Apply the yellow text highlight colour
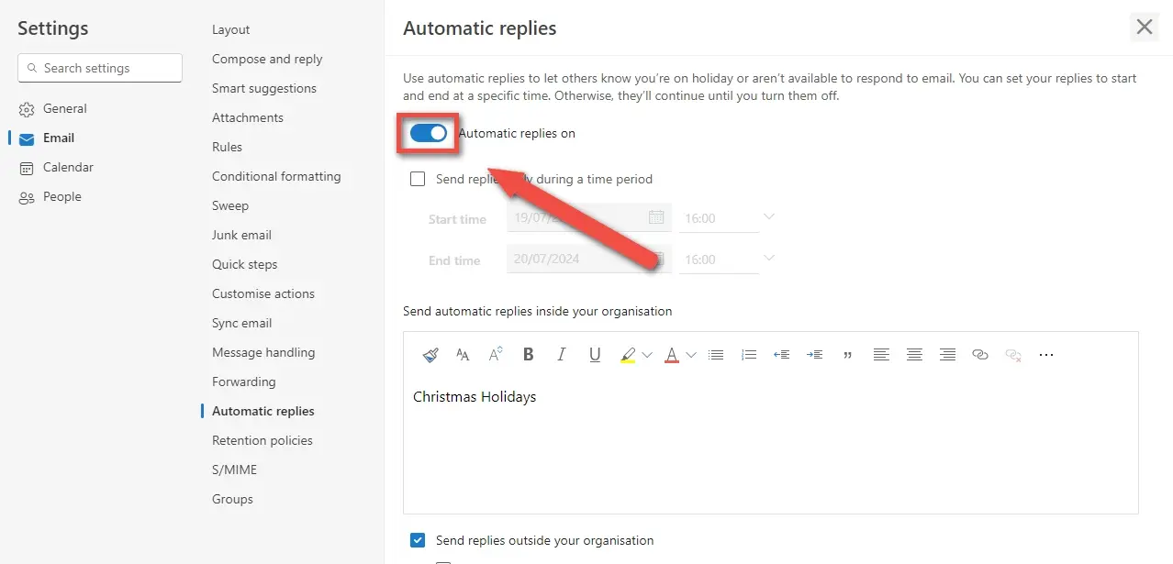The width and height of the screenshot is (1173, 564). (x=628, y=355)
